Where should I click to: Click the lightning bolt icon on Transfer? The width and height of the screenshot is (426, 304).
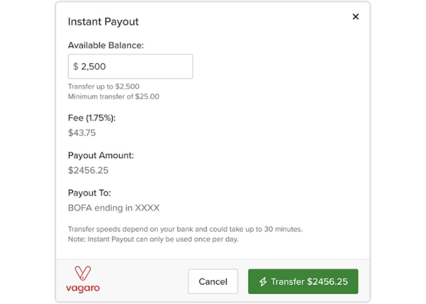pyautogui.click(x=263, y=282)
